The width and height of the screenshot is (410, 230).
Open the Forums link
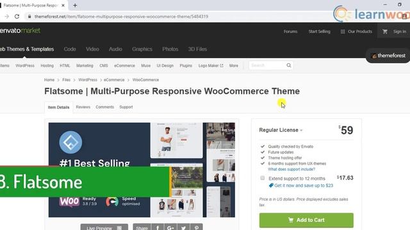[290, 31]
